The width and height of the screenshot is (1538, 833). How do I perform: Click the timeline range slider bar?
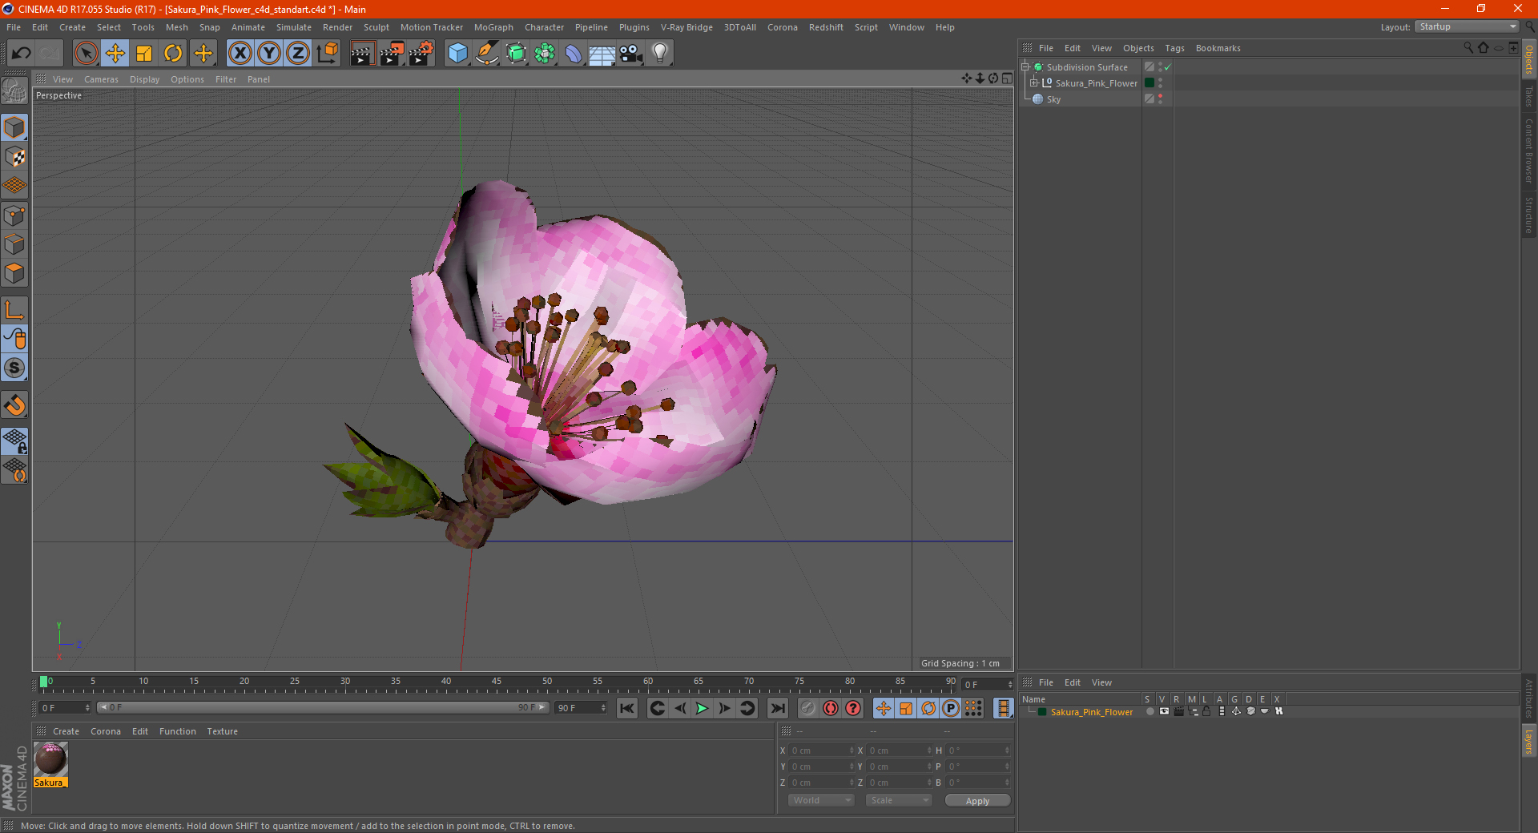pos(323,707)
